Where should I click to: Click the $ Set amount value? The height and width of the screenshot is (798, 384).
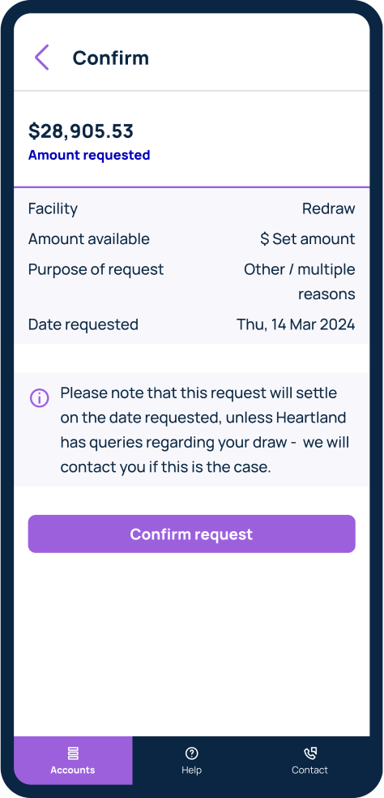308,238
